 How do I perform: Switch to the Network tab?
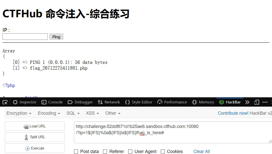pyautogui.click(x=109, y=102)
